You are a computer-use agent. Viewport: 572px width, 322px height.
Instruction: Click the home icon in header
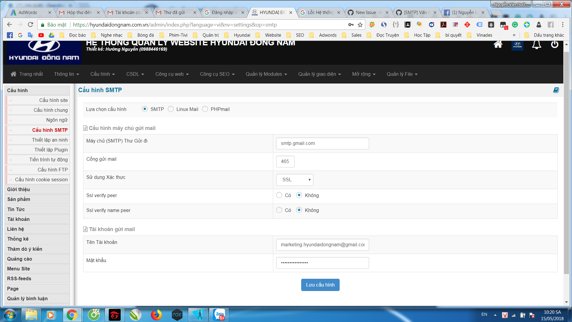click(x=498, y=45)
